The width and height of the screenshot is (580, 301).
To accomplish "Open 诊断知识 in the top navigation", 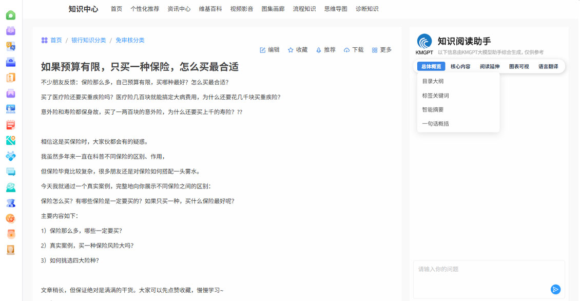I will (x=367, y=9).
